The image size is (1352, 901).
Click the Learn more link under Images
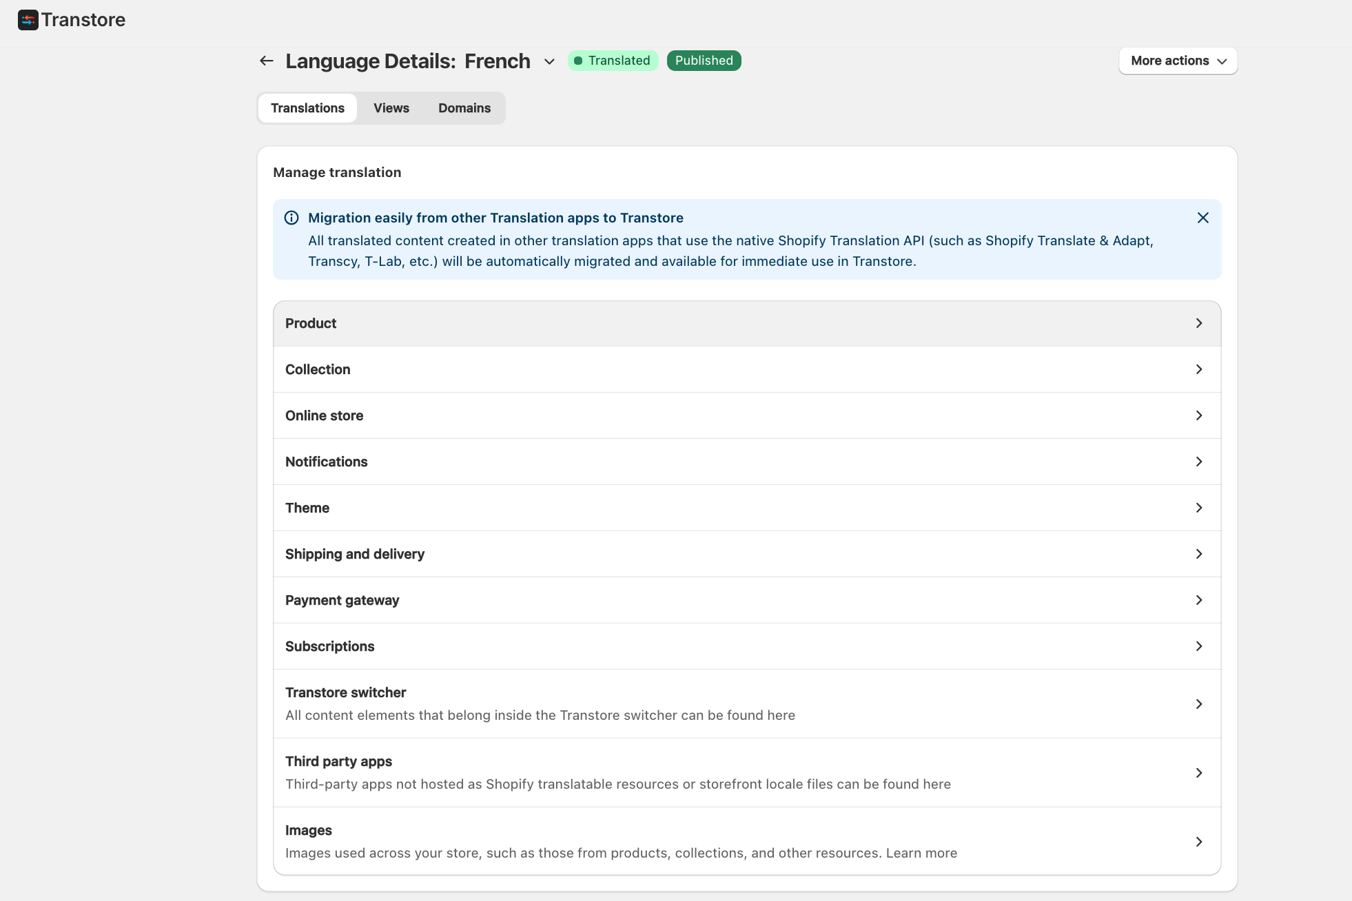click(921, 853)
